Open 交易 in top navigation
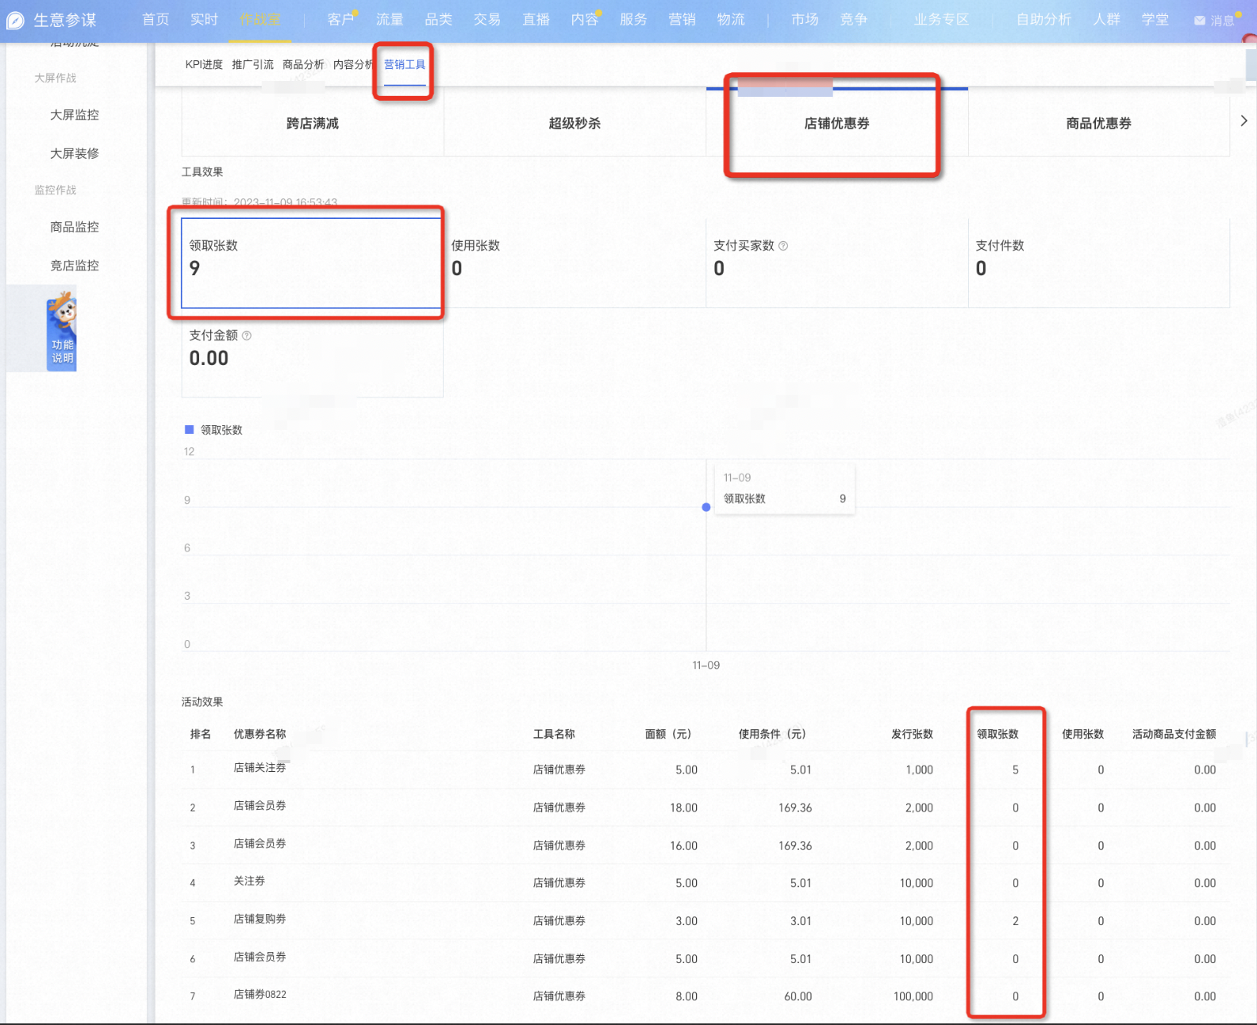 (487, 19)
